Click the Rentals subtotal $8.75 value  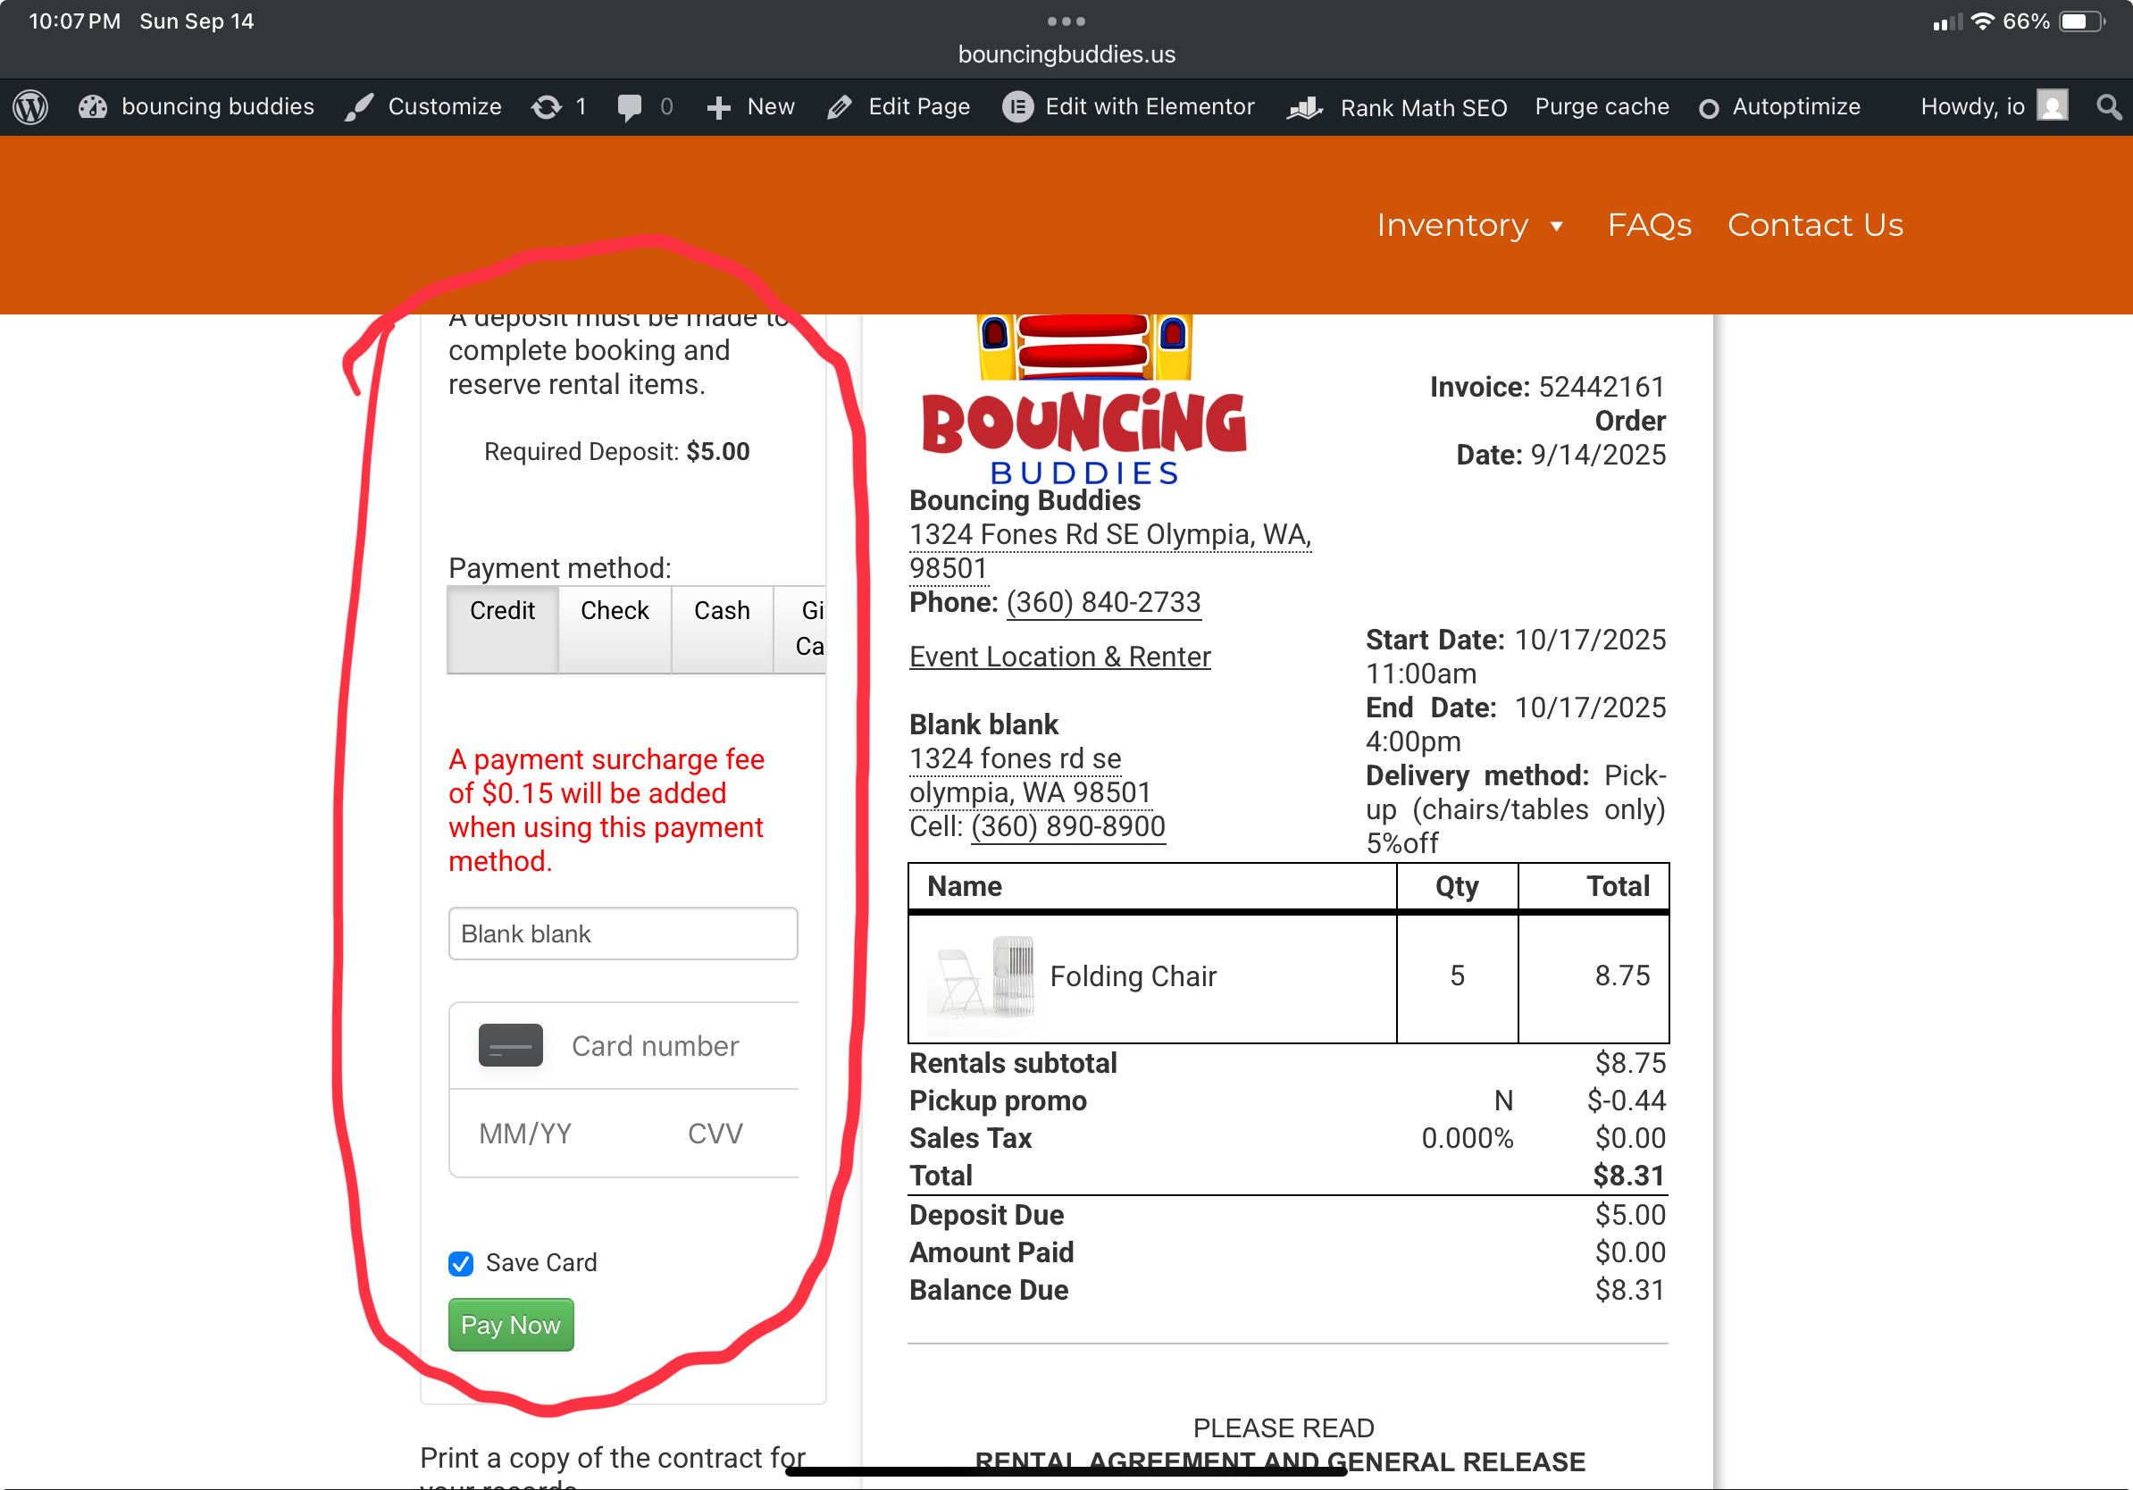click(x=1629, y=1063)
